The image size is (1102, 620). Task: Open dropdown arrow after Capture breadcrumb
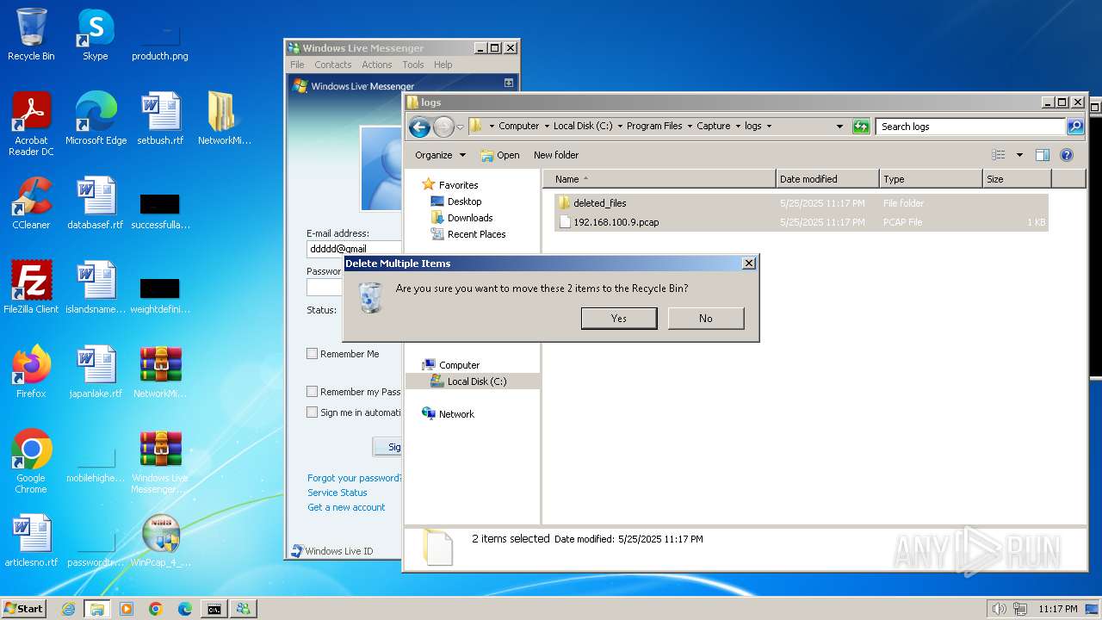point(738,126)
